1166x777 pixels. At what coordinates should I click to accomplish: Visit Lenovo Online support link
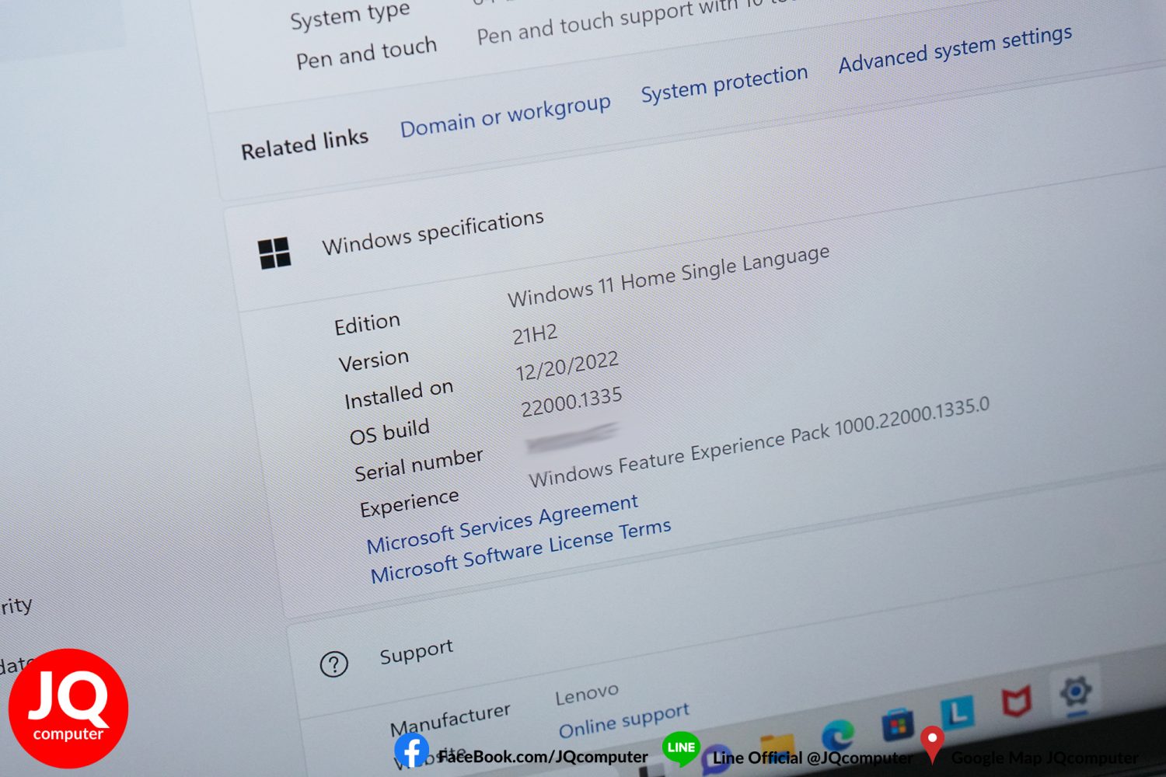(x=624, y=720)
